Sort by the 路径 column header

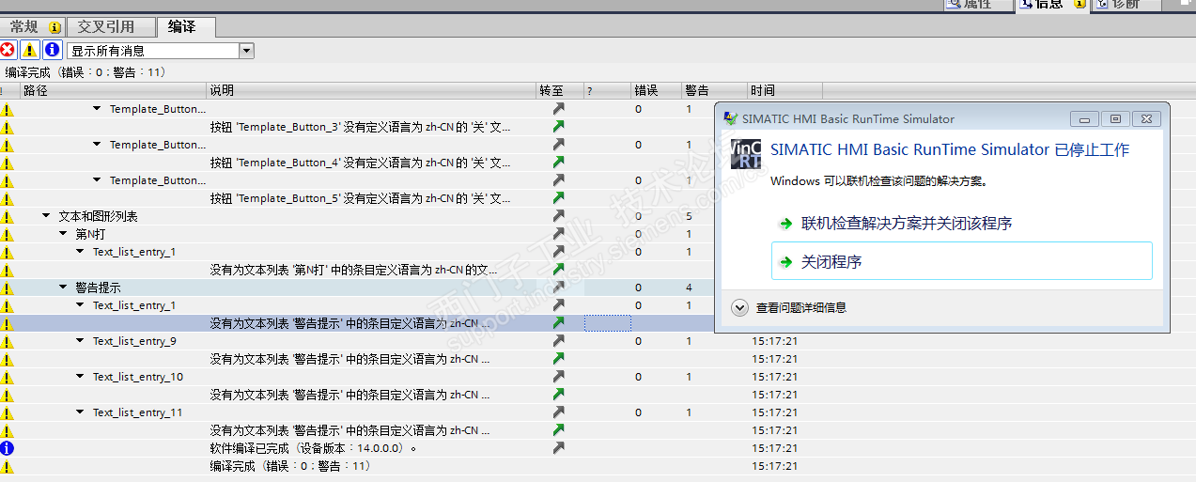point(113,91)
